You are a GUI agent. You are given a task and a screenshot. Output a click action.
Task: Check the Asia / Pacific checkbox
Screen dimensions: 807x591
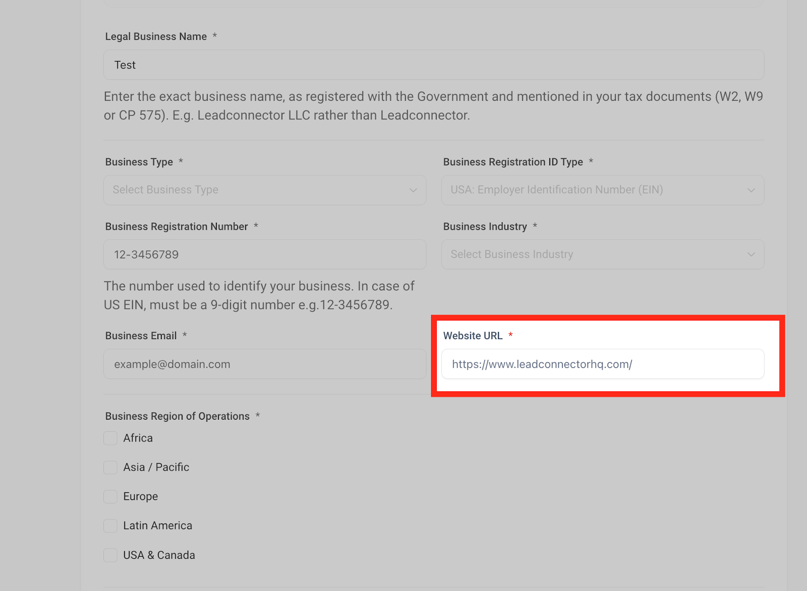110,468
